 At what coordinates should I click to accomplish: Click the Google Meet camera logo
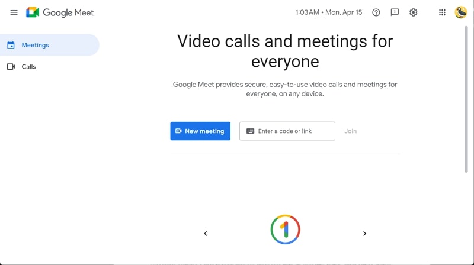(x=33, y=12)
